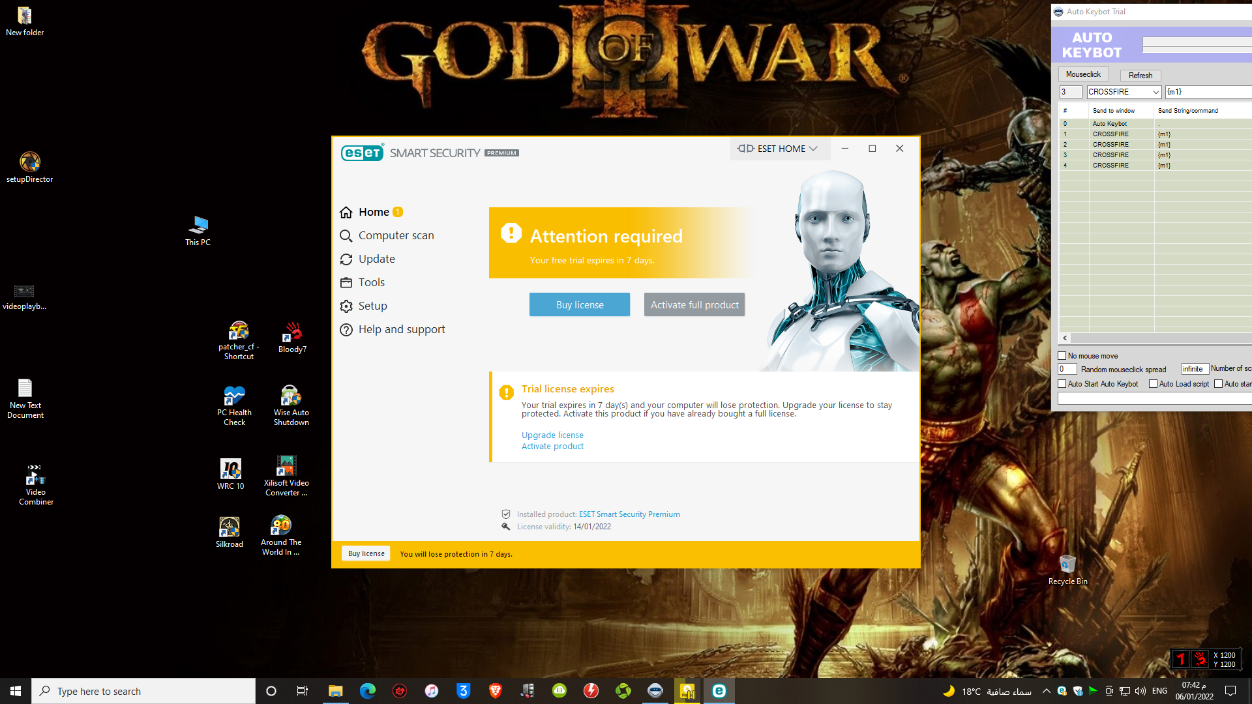
Task: Open ESET Smart Security Premium product link
Action: click(629, 514)
